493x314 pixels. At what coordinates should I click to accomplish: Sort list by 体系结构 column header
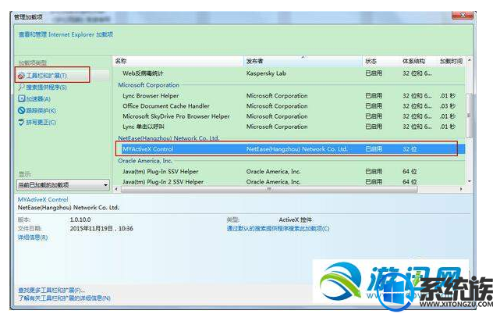pyautogui.click(x=418, y=61)
